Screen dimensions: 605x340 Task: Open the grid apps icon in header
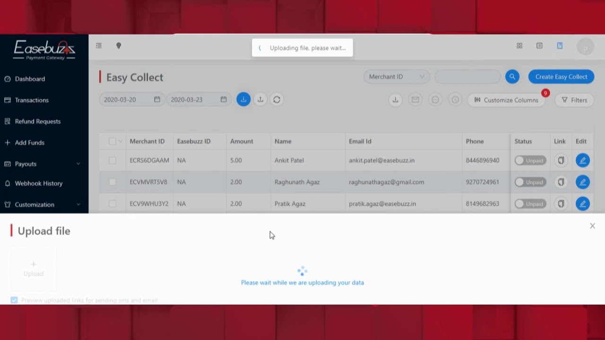point(519,46)
